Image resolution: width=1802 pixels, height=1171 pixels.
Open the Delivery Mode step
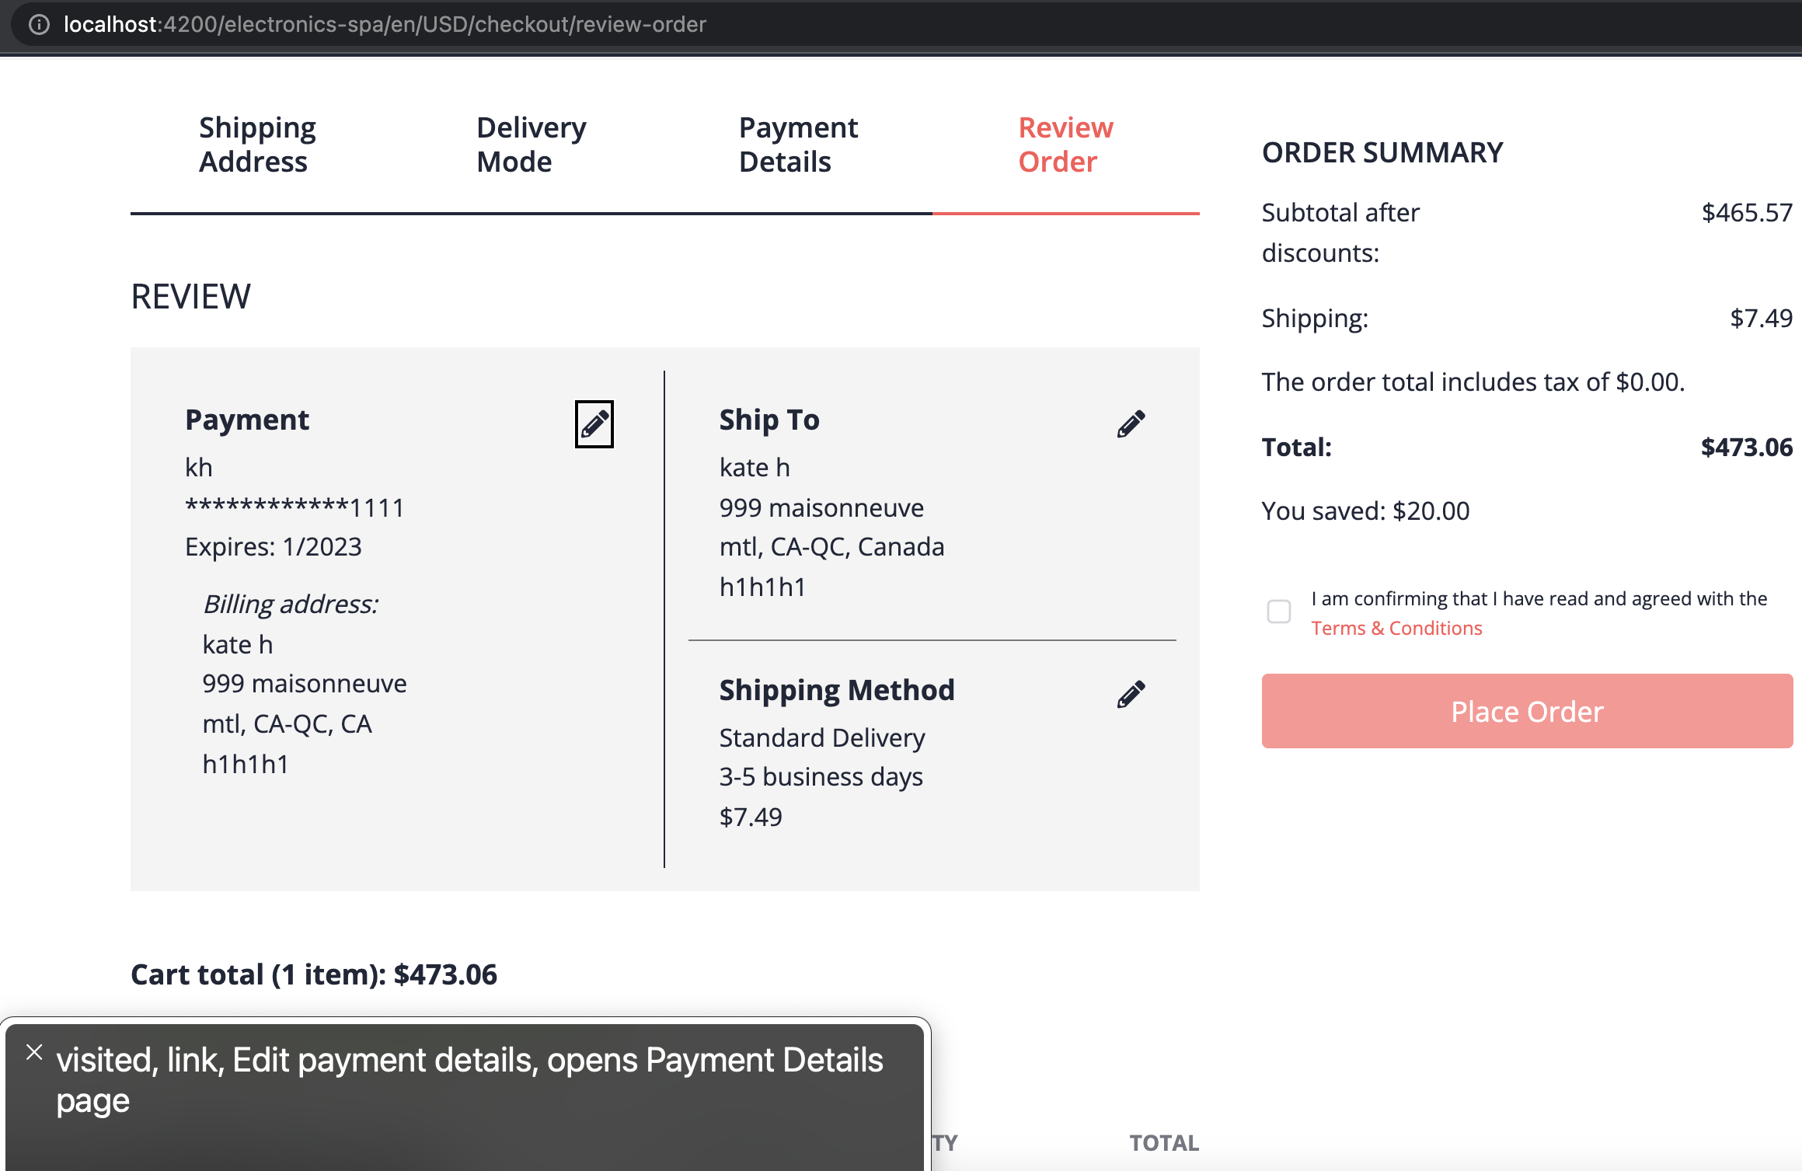(x=531, y=144)
